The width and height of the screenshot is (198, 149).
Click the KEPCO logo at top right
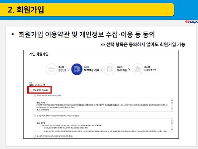click(192, 22)
